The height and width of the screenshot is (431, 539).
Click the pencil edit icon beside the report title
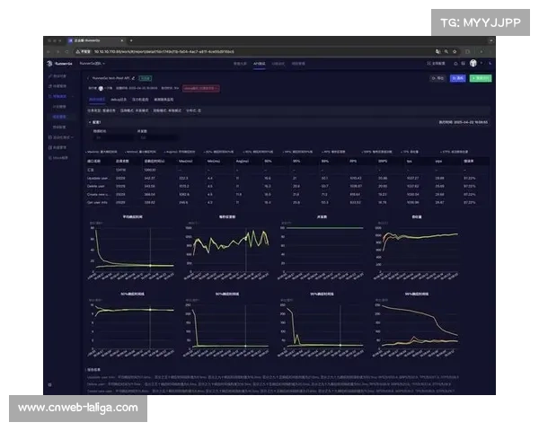click(132, 78)
